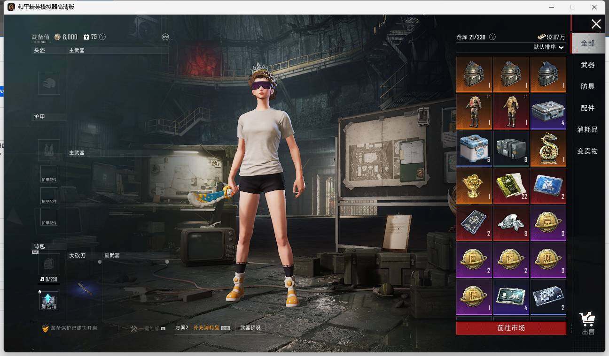Screen dimensions: 609x356
Task: Click the emulator app logo in title bar
Action: [x=11, y=7]
